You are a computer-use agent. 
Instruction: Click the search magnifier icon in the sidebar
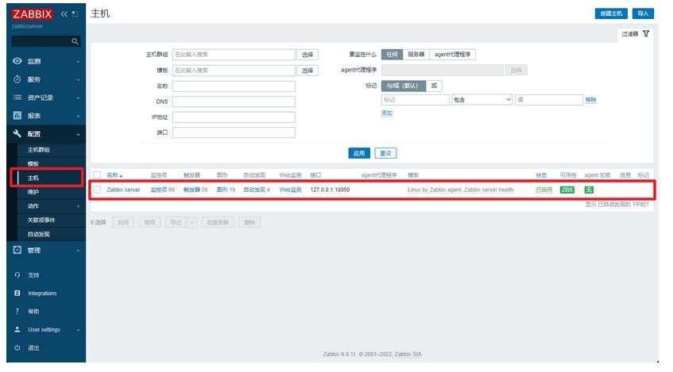[75, 41]
